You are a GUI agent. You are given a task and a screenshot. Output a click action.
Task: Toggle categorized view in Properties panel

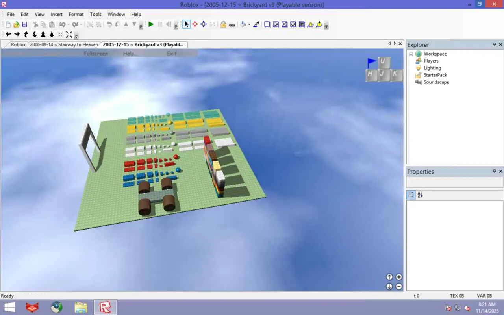pos(411,195)
